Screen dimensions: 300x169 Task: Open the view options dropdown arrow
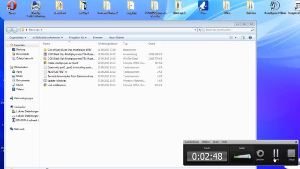click(236, 38)
